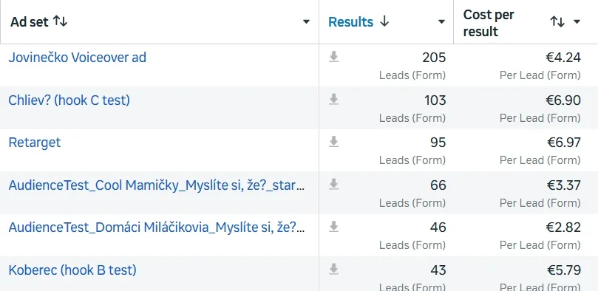Toggle the Results column sort direction arrow
Image resolution: width=598 pixels, height=291 pixels.
coord(384,21)
